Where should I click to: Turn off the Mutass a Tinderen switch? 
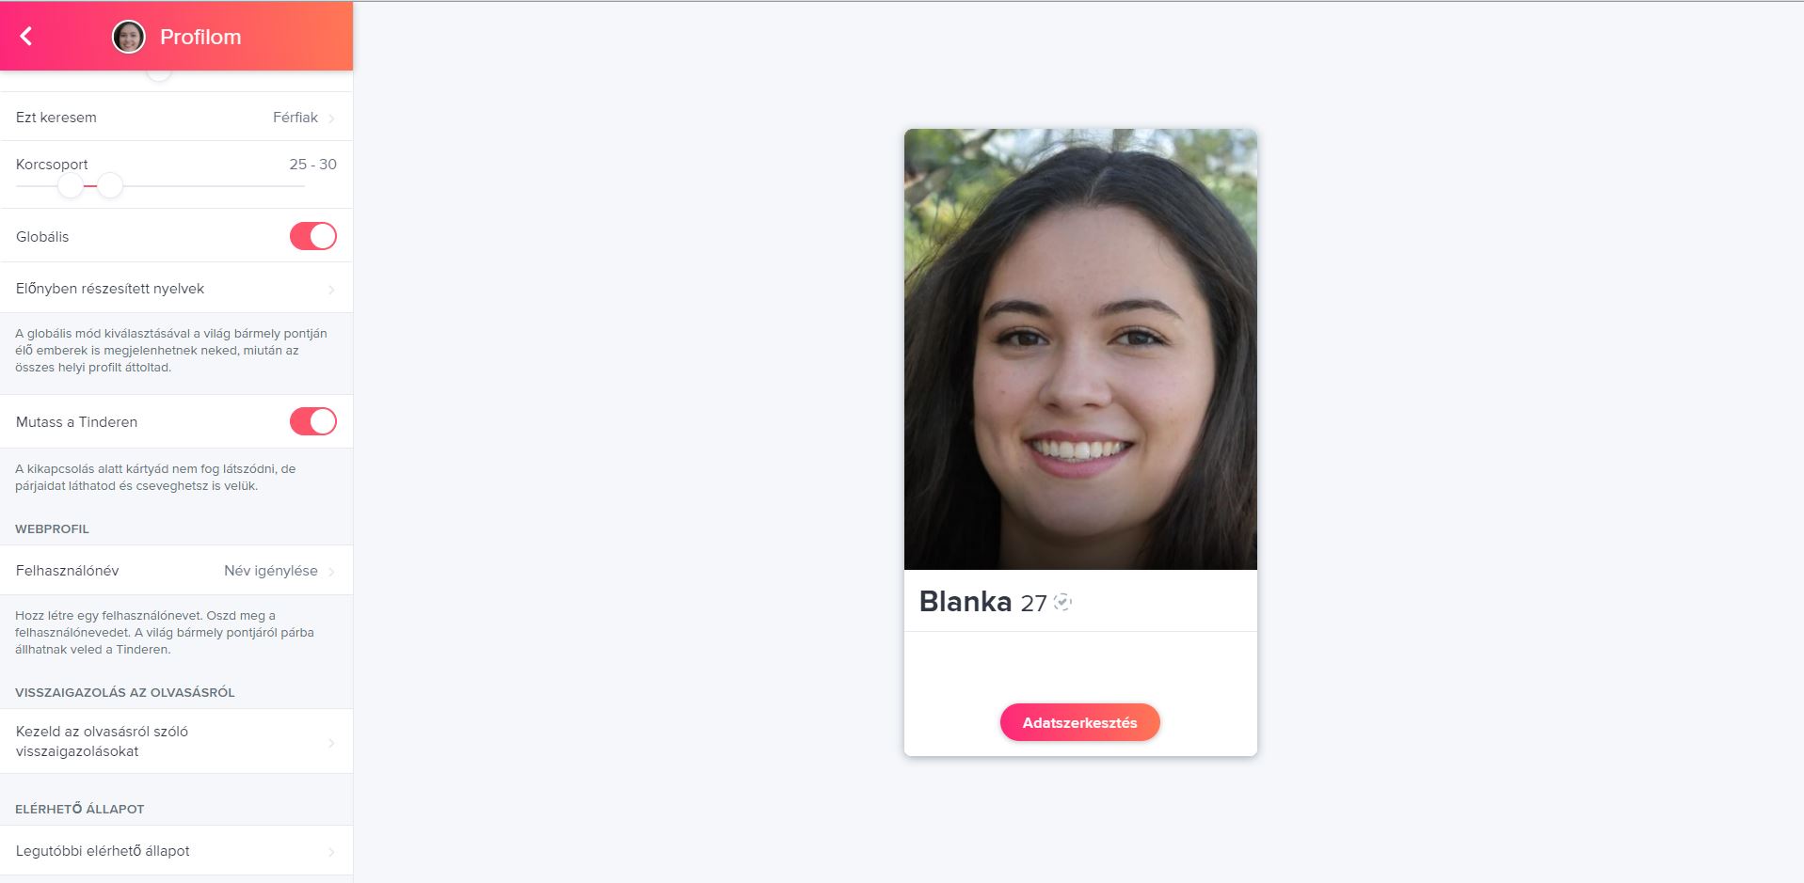(312, 421)
